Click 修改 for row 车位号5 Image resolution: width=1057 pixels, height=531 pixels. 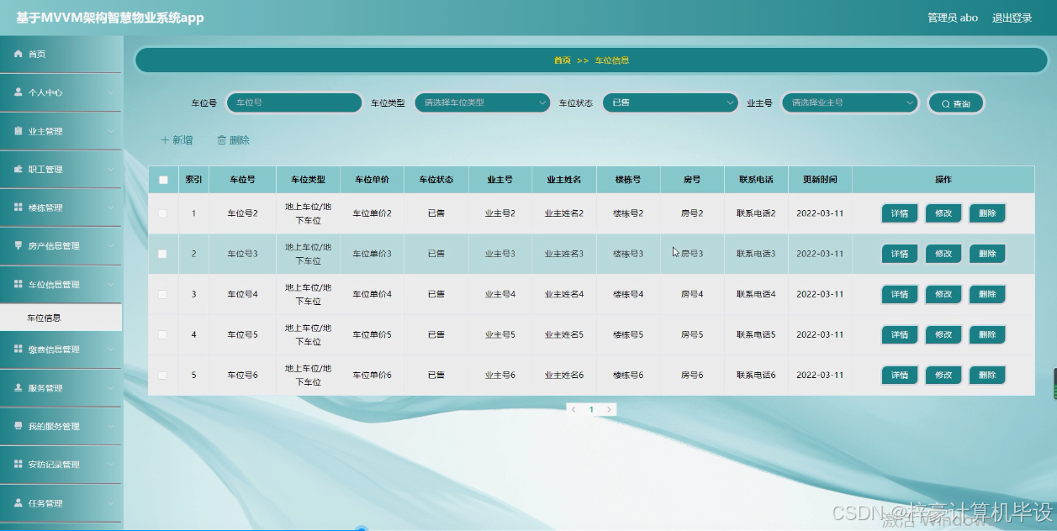(943, 334)
